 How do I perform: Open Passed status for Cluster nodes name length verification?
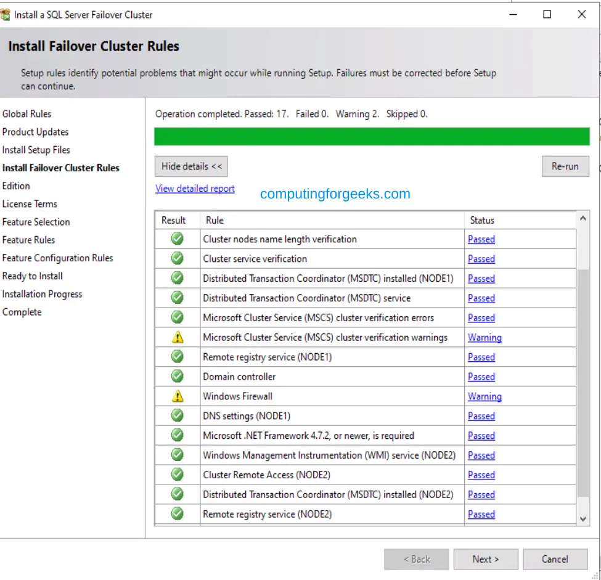tap(481, 239)
